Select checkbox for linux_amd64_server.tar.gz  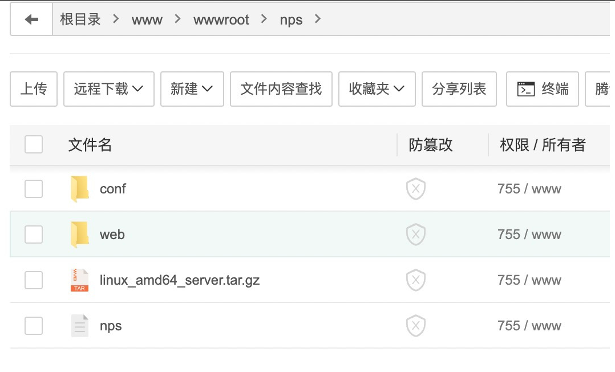click(x=34, y=280)
